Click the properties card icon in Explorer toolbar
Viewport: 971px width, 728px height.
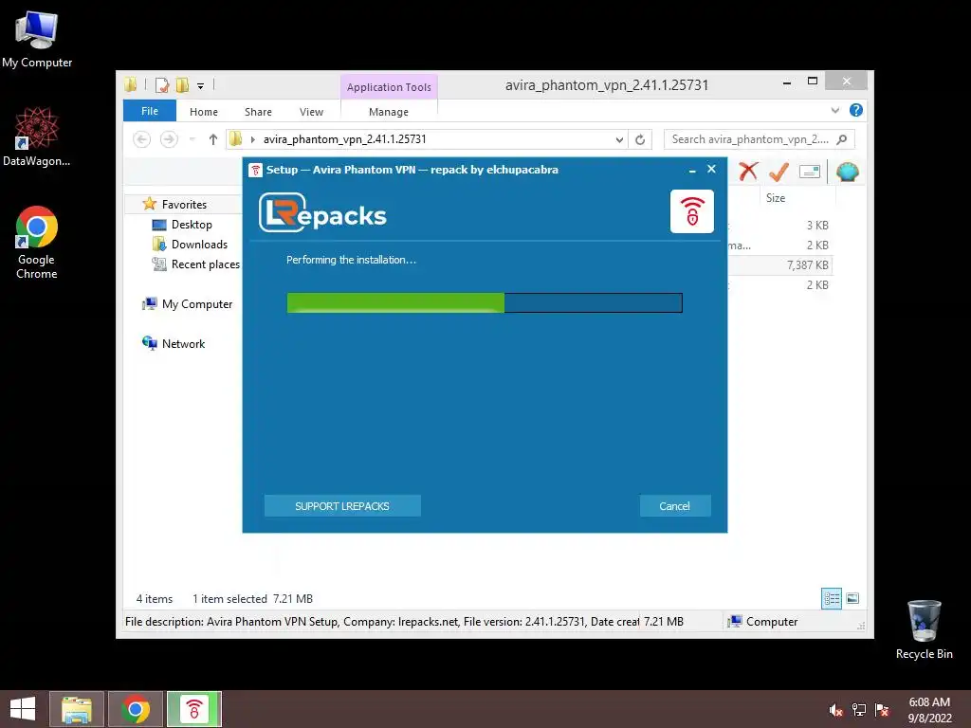810,172
